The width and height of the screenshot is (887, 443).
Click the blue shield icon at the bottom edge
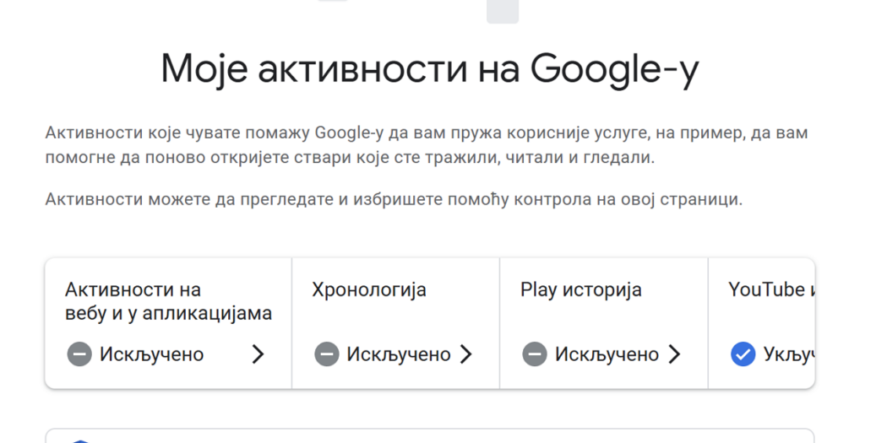point(79,440)
